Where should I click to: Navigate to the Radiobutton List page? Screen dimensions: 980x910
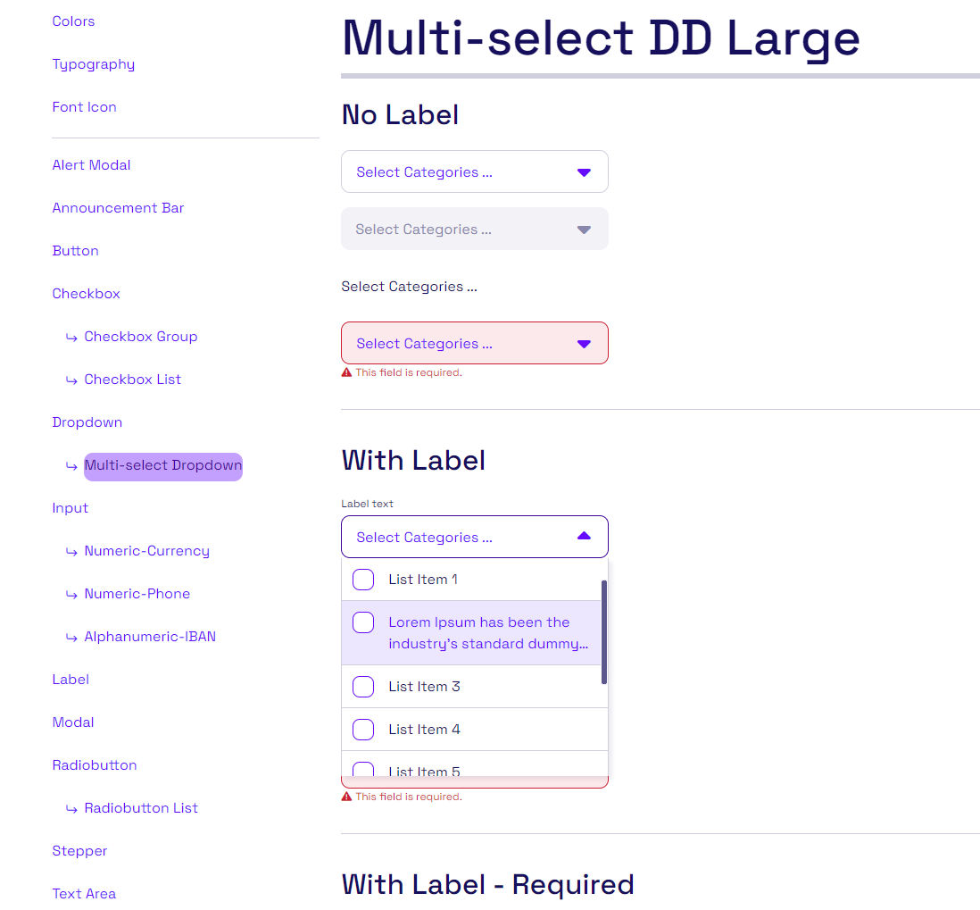(x=140, y=807)
